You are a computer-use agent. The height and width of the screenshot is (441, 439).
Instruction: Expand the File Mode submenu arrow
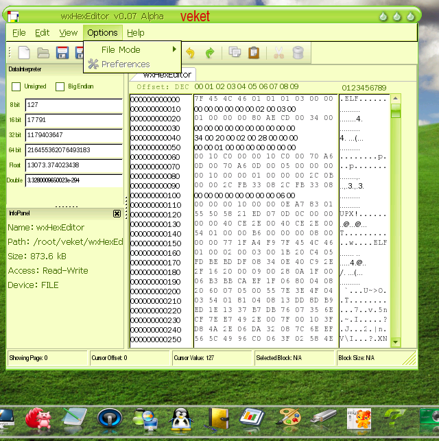click(x=174, y=49)
